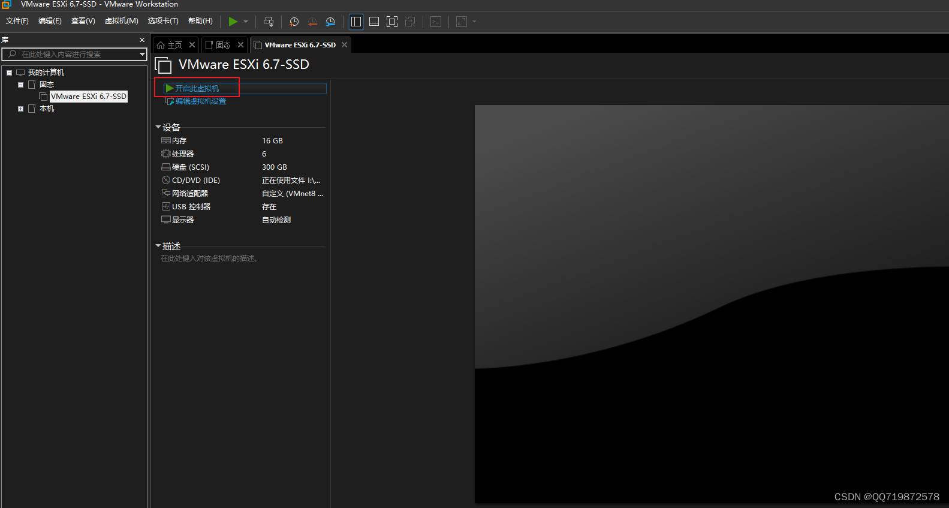Open the 选项卡(T) menu

click(163, 21)
